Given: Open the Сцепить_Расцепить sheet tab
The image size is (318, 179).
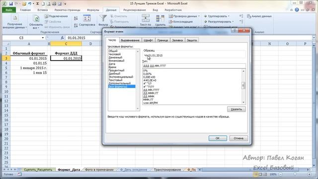Looking at the screenshot, I should [x=38, y=170].
